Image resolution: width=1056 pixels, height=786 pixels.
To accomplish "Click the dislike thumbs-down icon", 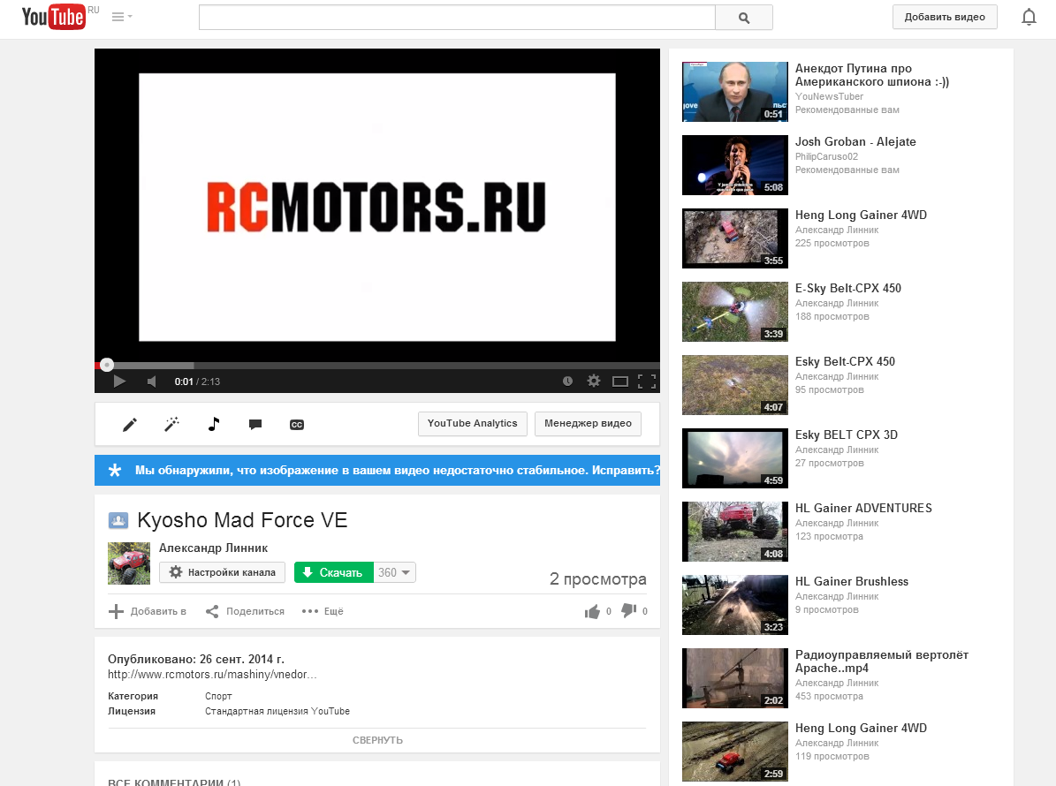I will 628,611.
